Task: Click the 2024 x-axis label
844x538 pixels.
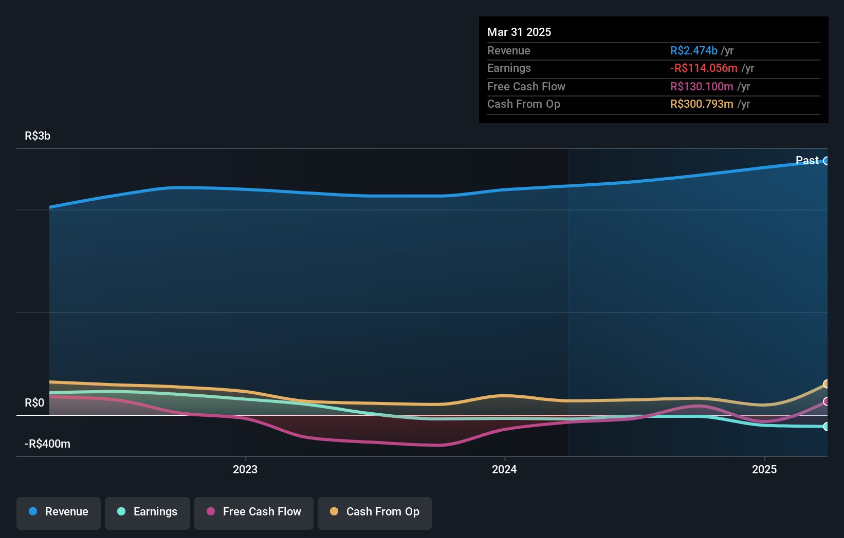Action: pyautogui.click(x=504, y=469)
